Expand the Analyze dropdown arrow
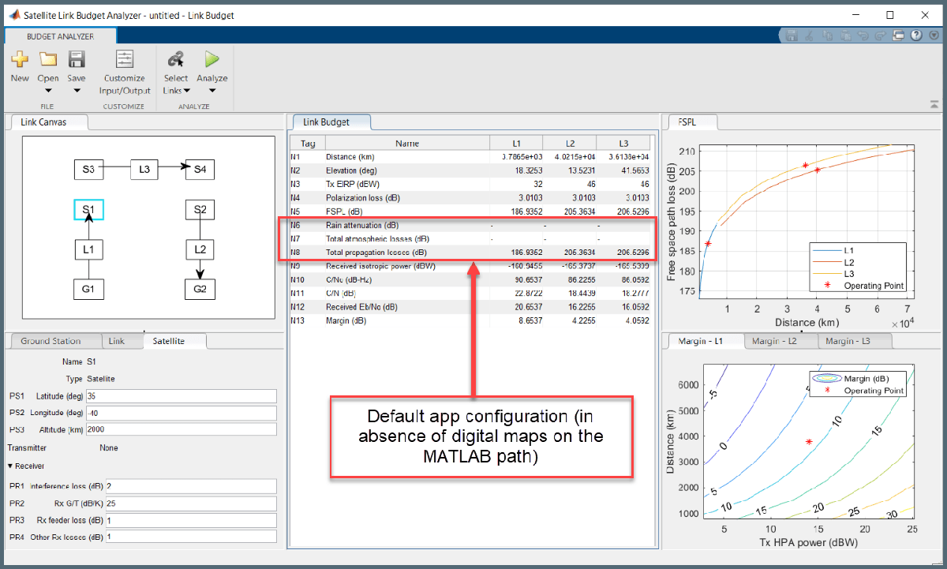This screenshot has height=569, width=947. tap(211, 90)
